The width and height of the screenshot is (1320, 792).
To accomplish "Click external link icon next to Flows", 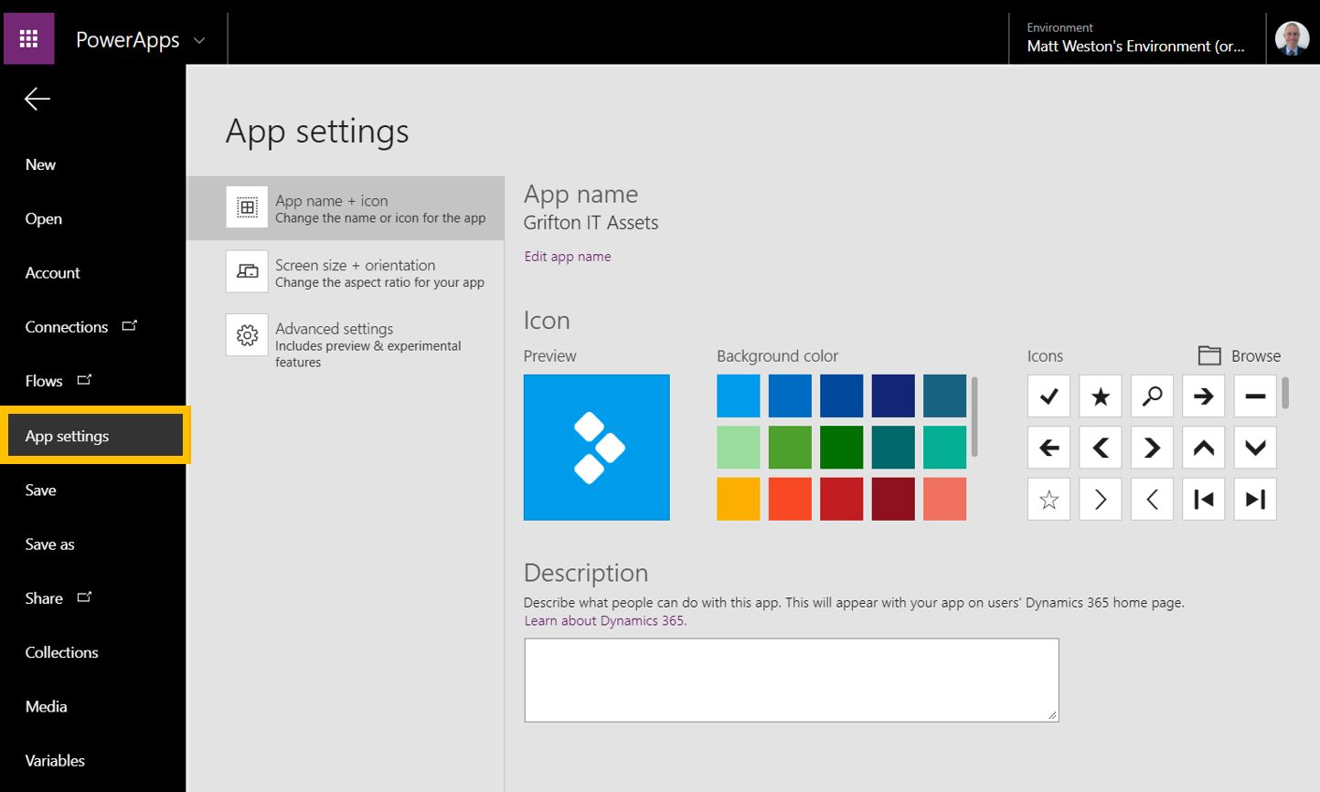I will tap(84, 379).
